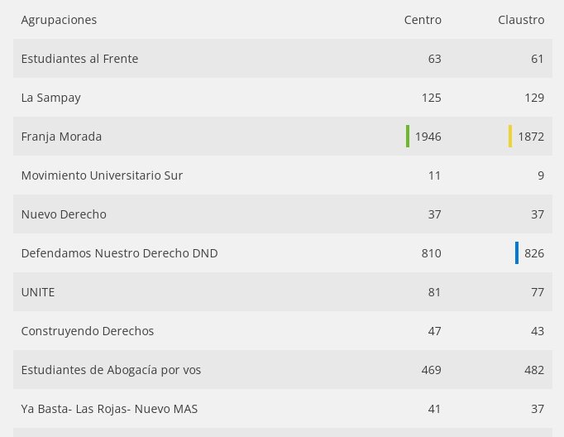Click Ya Basta- Las Rojas- Nuevo MAS
Image resolution: width=564 pixels, height=437 pixels.
coord(109,409)
